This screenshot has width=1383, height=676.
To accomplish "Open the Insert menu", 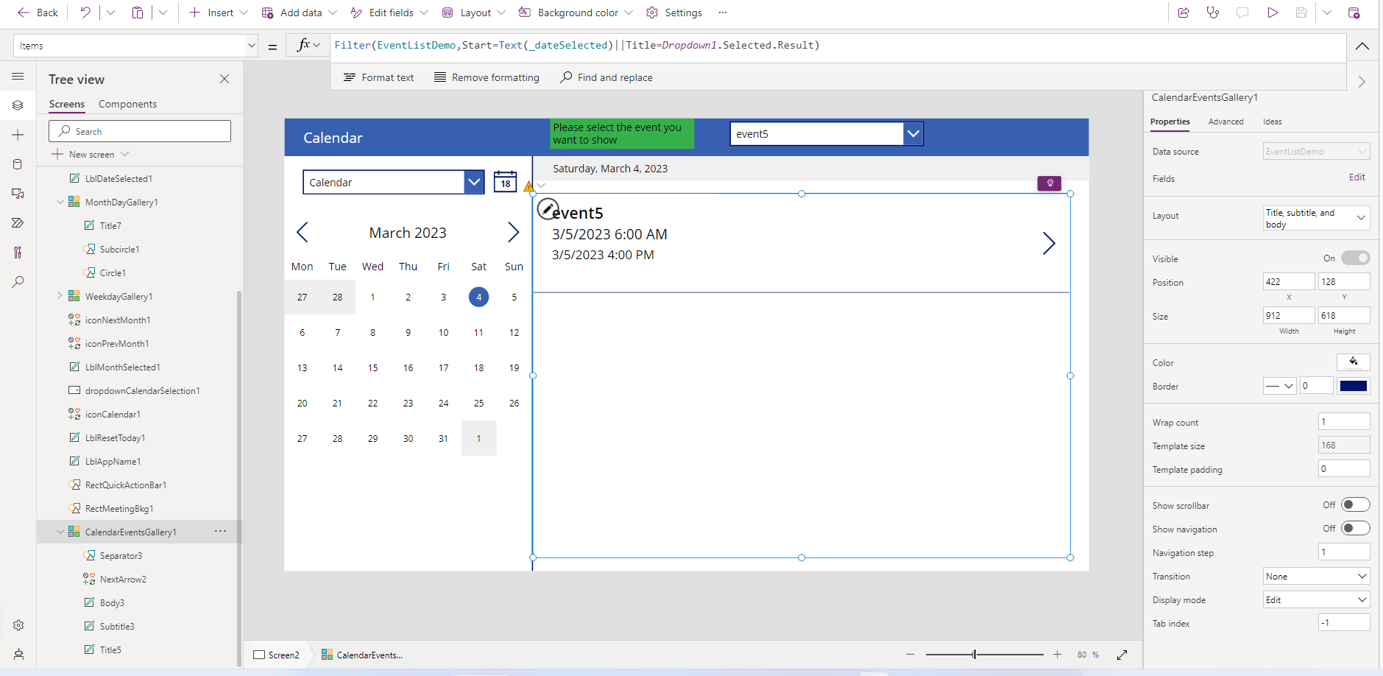I will [x=219, y=13].
